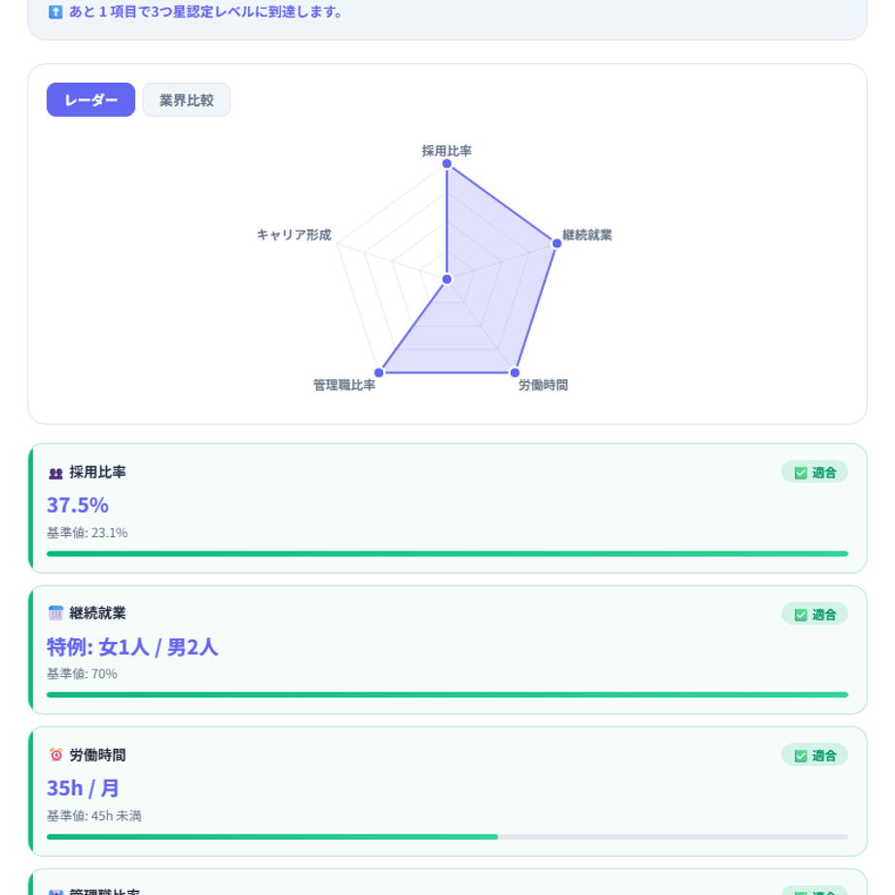
Task: Select the 継続就業 radar data point
Action: 556,244
